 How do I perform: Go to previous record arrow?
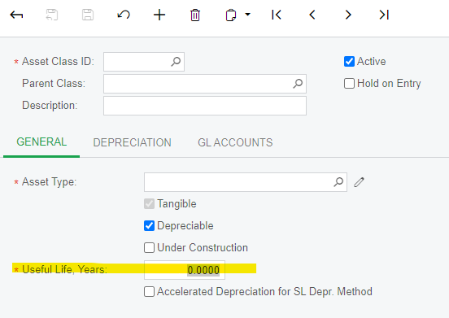click(x=312, y=15)
